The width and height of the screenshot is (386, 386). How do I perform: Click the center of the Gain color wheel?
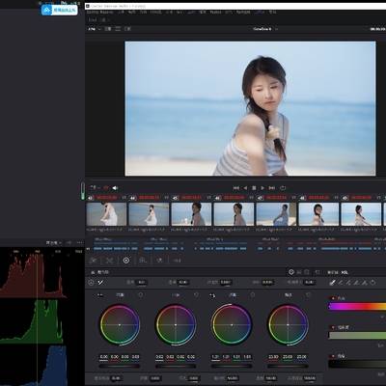(x=232, y=325)
